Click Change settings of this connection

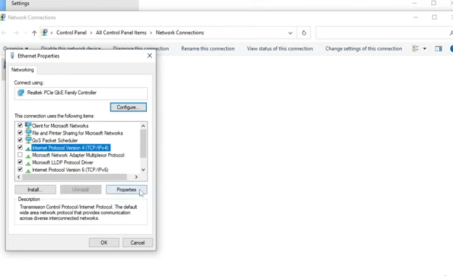[364, 49]
